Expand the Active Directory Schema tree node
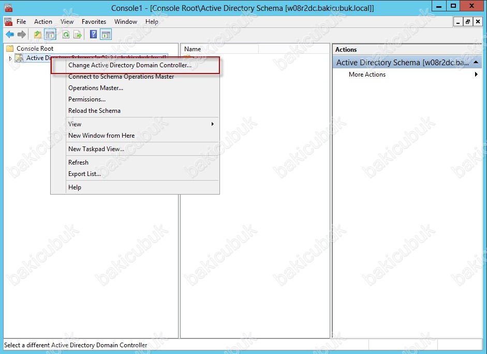Image resolution: width=487 pixels, height=354 pixels. 10,58
